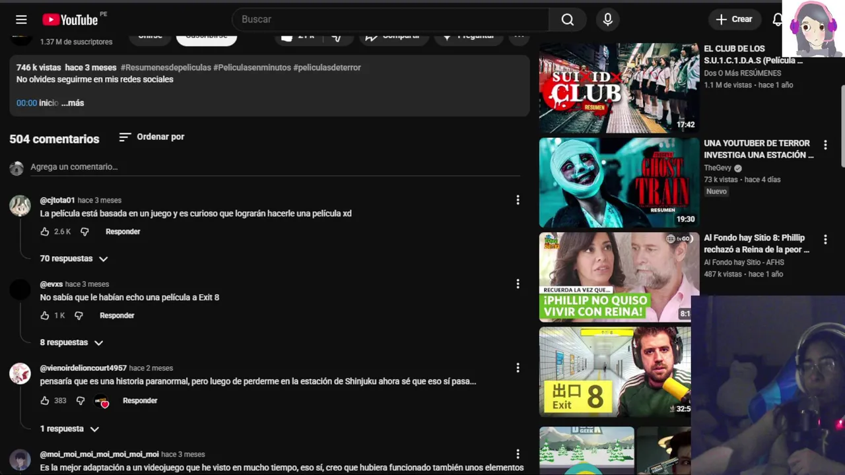Visit the Al Fondo hay Sitio - AFHS channel
845x475 pixels.
tap(744, 263)
